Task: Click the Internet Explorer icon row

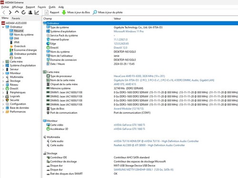Action: point(48,40)
